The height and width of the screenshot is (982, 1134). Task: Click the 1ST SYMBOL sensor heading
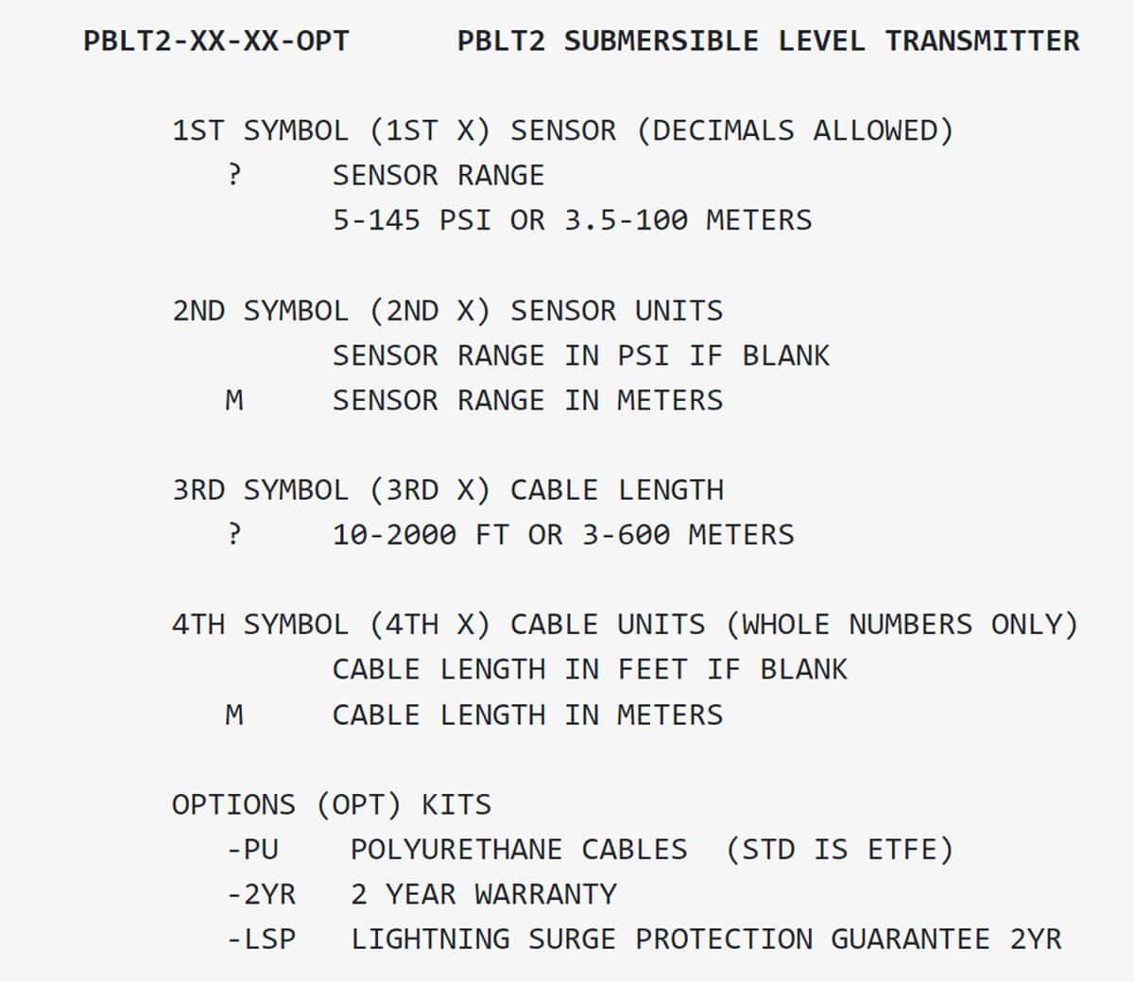click(x=563, y=130)
